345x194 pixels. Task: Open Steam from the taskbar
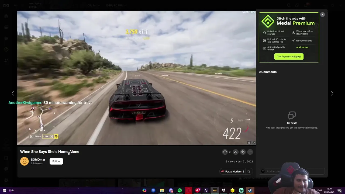250,190
